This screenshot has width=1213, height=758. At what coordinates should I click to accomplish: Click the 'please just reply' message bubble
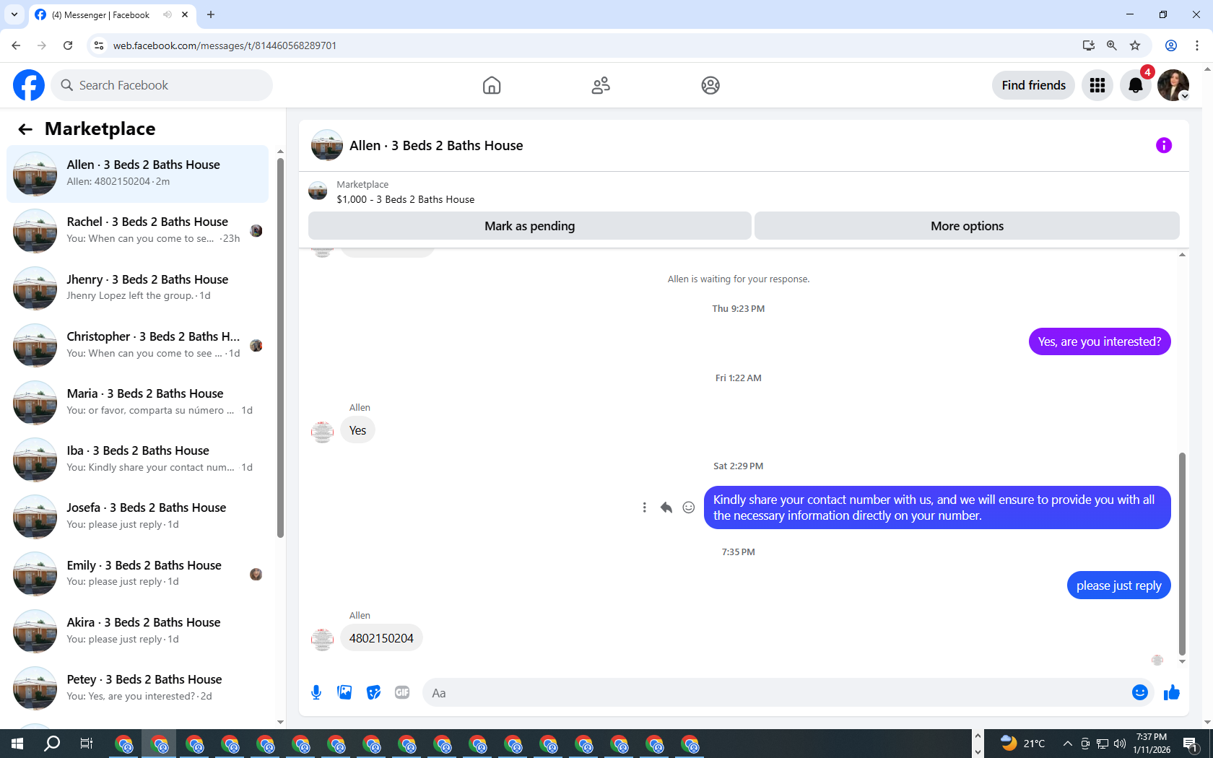tap(1118, 585)
